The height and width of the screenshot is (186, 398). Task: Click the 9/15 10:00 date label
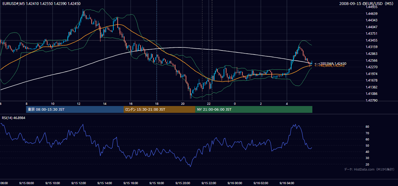52,183
